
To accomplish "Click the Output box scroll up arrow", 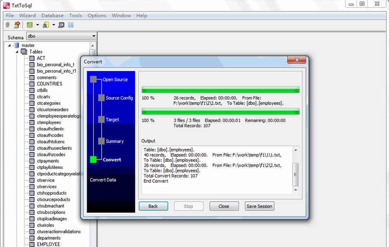I will (x=296, y=150).
